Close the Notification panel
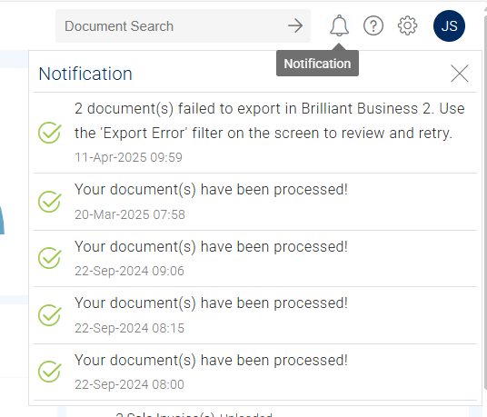This screenshot has height=417, width=487. tap(460, 74)
